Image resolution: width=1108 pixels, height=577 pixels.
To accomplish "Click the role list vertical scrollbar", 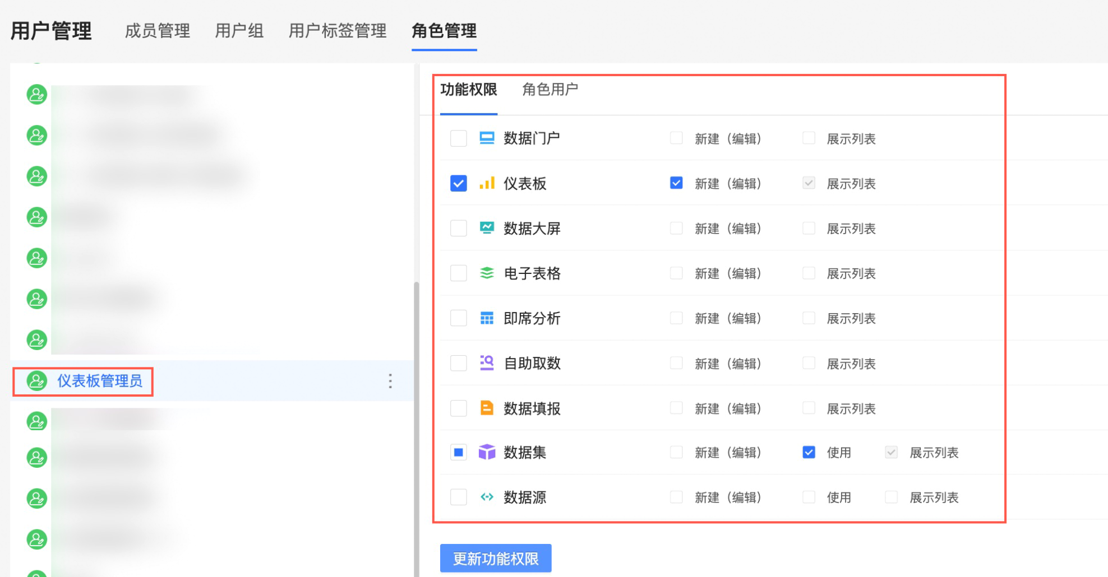I will 416,429.
